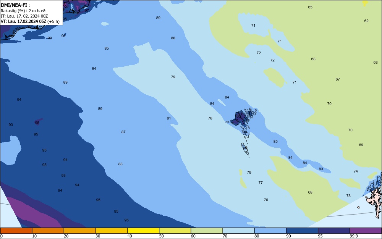
Task: Click the humidity value '91' on the map
Action: [63, 36]
